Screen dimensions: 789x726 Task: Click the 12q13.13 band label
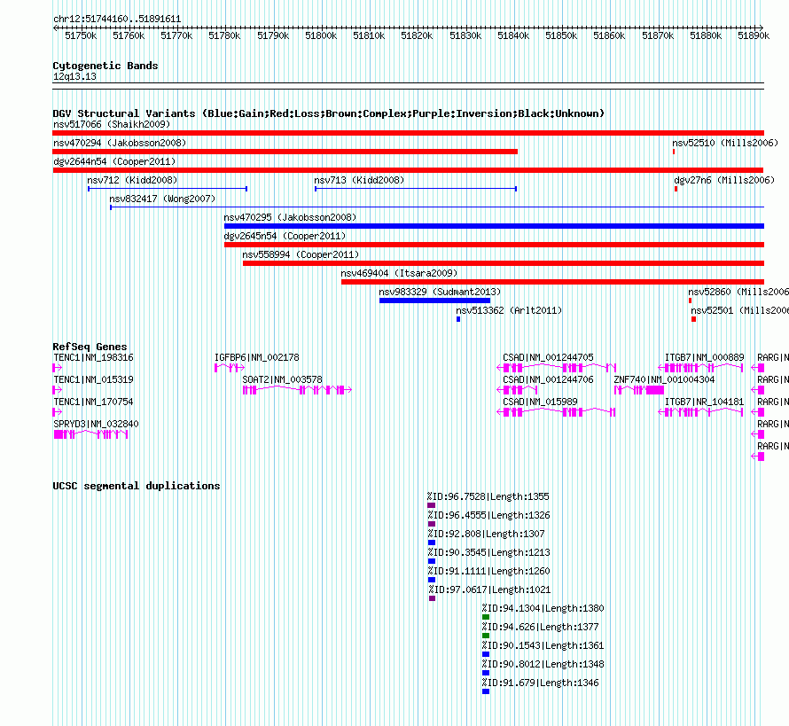(x=75, y=76)
